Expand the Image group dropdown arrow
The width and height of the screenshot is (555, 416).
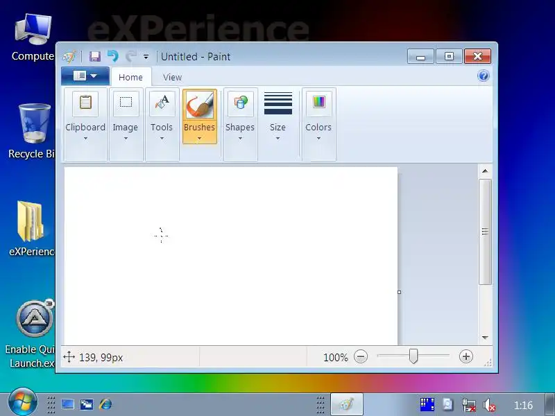coord(126,138)
